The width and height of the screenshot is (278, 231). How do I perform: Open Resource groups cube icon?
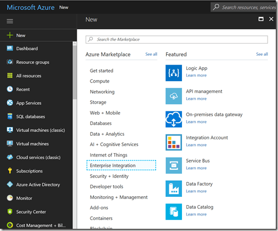10,62
